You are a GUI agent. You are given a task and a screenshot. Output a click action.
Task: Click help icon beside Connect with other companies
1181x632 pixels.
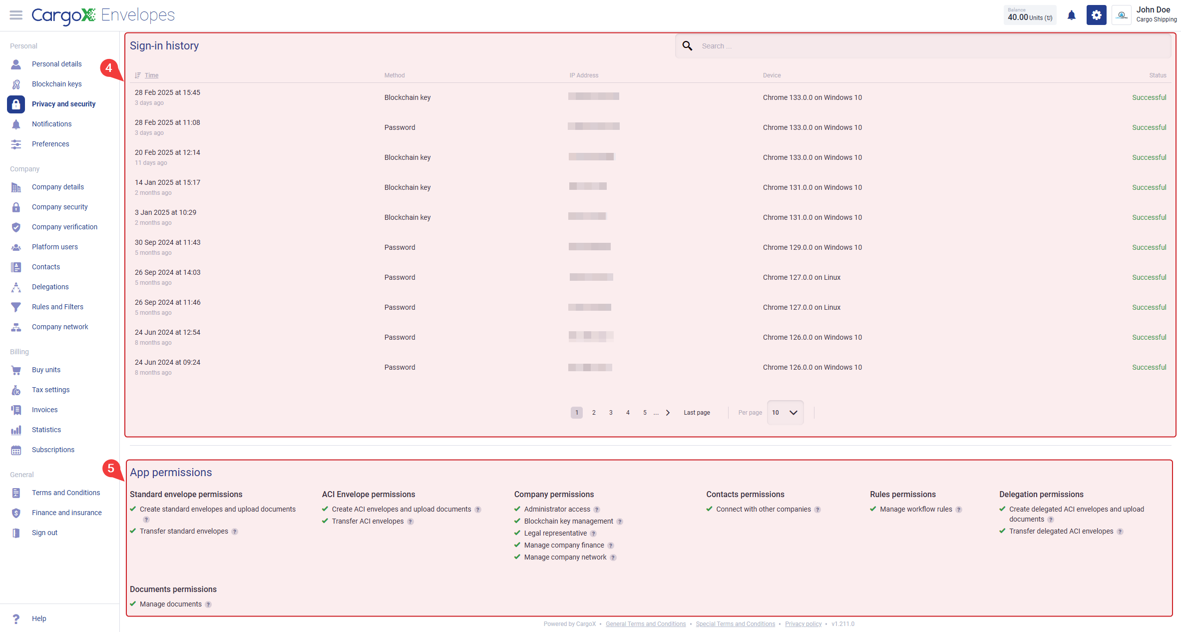[817, 510]
